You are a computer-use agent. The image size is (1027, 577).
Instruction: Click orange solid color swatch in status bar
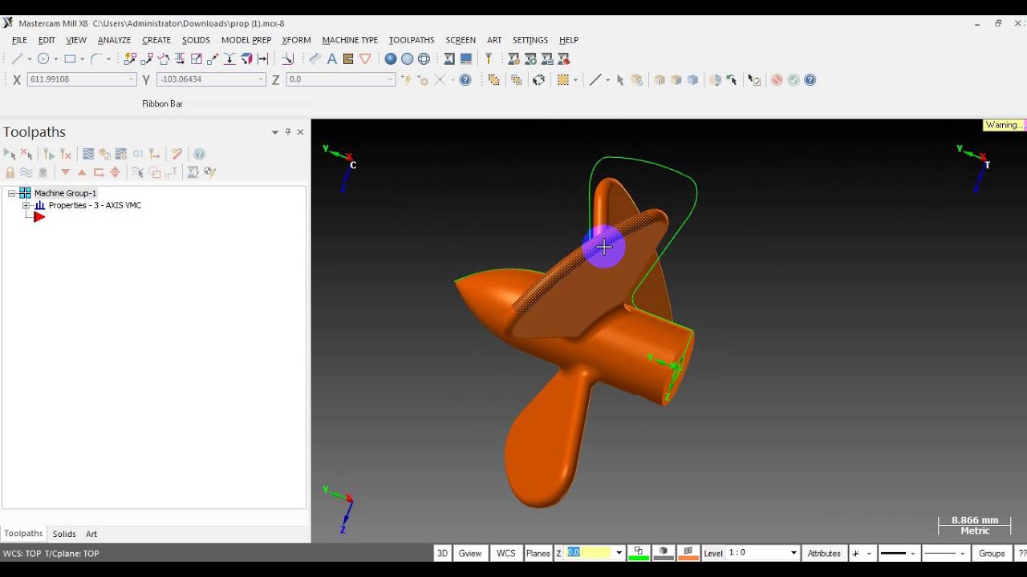[688, 553]
